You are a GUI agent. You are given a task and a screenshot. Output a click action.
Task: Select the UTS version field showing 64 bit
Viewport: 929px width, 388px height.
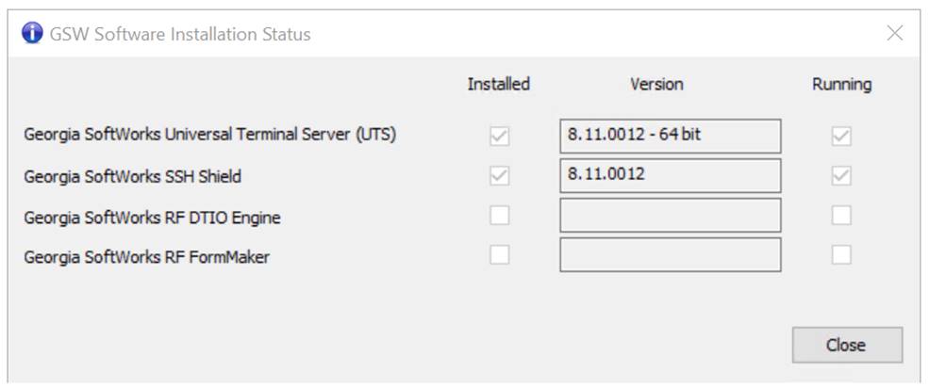[670, 136]
